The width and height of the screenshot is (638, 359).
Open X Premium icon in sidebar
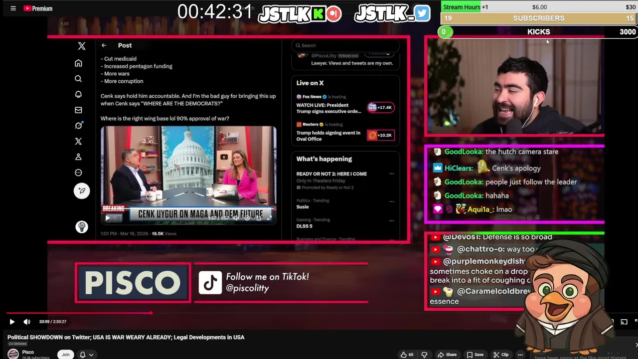78,141
